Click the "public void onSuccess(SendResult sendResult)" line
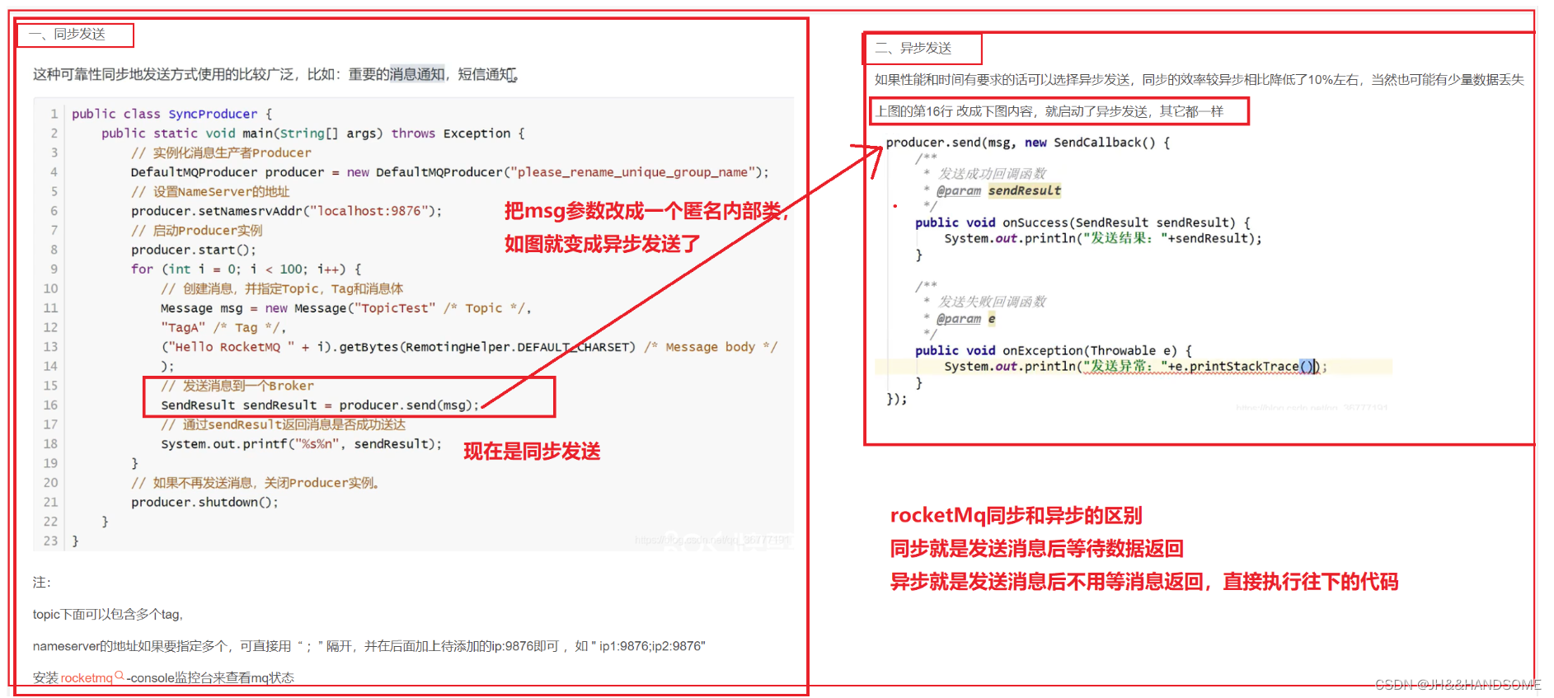Viewport: 1554px width, 698px height. (1082, 223)
